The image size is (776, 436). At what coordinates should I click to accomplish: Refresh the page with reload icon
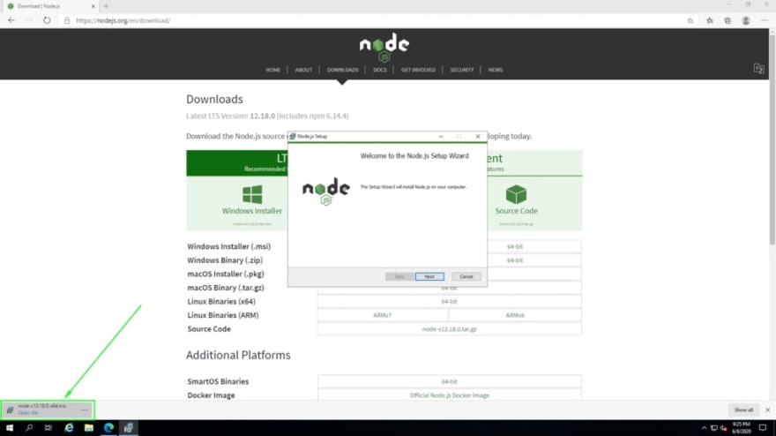47,20
